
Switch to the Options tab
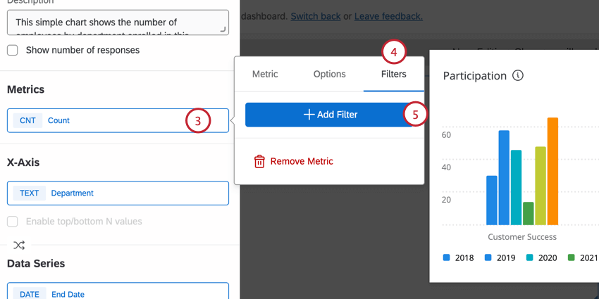329,74
